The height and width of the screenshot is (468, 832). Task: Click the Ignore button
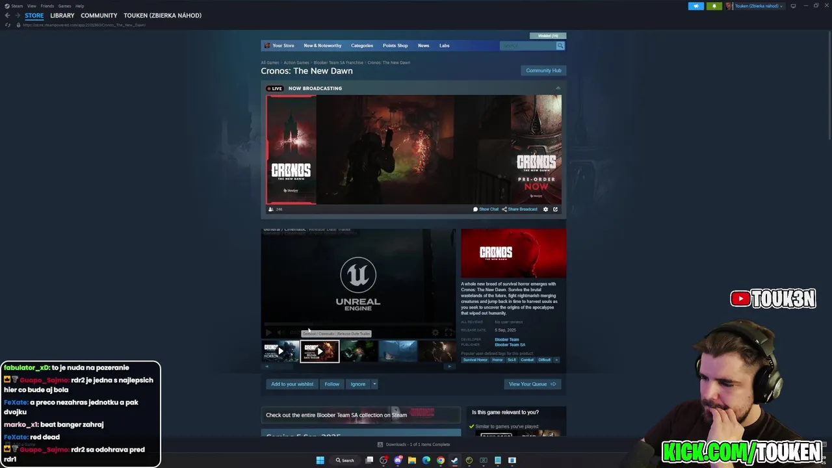tap(358, 384)
